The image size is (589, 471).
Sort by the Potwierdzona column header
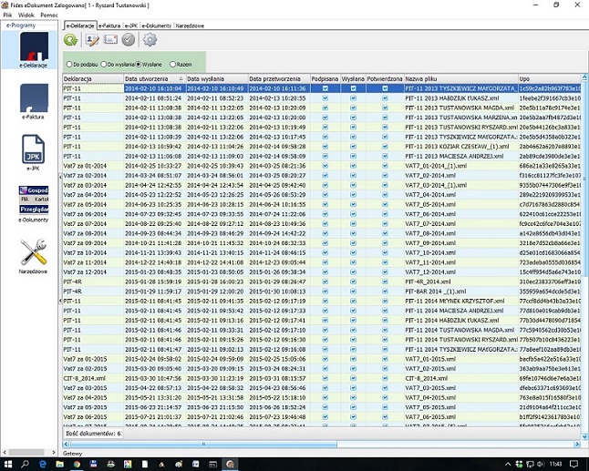385,79
